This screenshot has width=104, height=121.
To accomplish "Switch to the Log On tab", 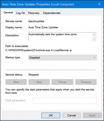I will coord(21,13).
